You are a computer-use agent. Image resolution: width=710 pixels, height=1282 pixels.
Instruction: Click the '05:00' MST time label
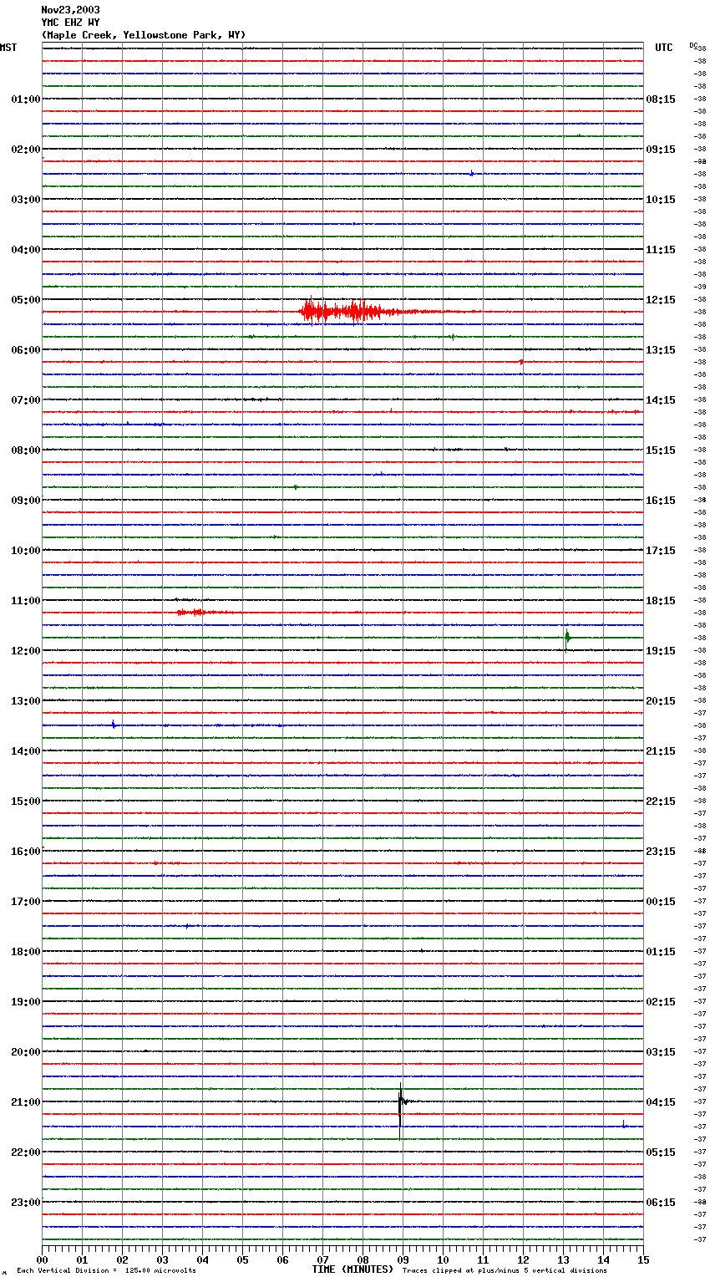click(25, 300)
